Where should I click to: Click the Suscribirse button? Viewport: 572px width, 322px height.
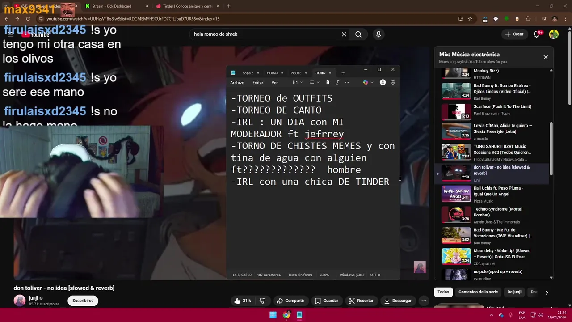click(83, 301)
